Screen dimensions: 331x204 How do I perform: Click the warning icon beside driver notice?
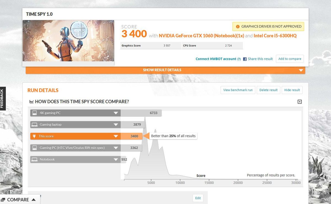pyautogui.click(x=238, y=26)
